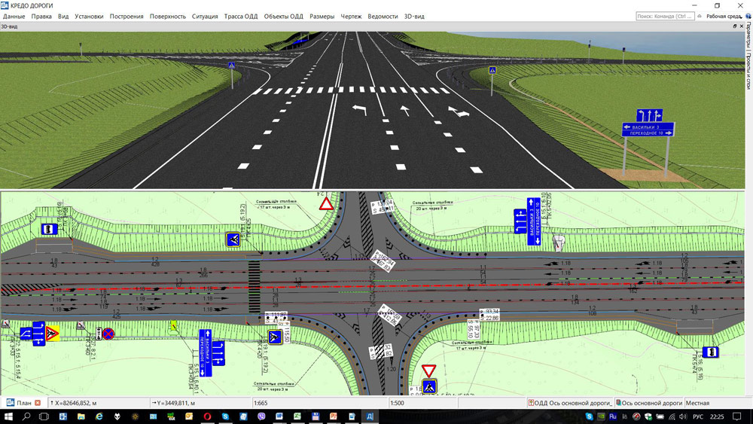
Task: Open the Ведомости menu
Action: (383, 17)
